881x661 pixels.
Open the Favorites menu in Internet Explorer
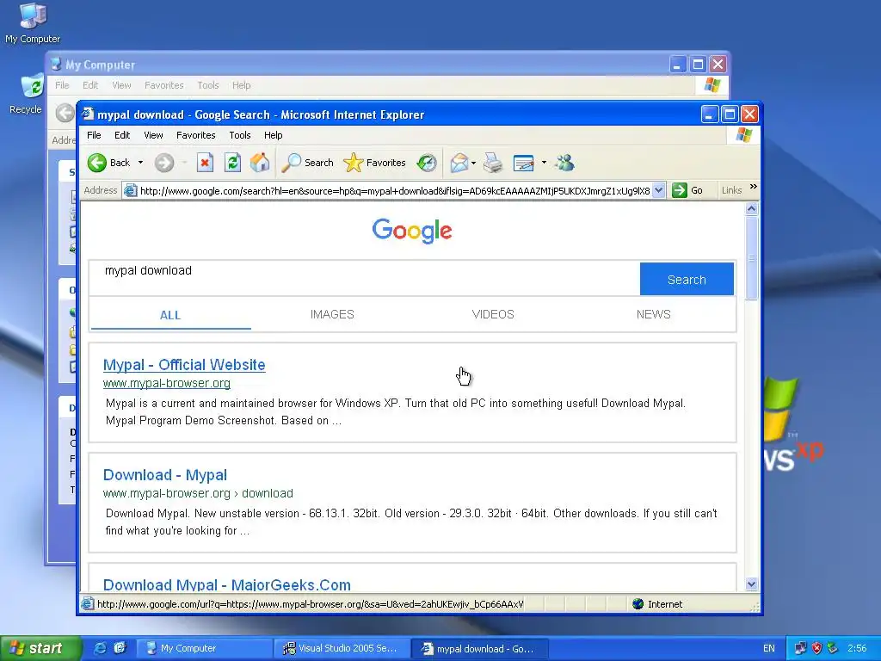coord(195,135)
